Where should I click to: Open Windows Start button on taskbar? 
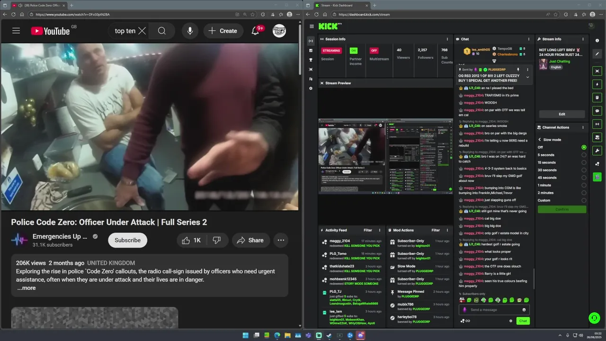tap(245, 335)
